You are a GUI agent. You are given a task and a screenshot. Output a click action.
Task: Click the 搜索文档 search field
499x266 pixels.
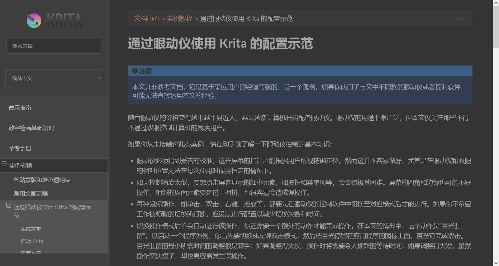53,45
